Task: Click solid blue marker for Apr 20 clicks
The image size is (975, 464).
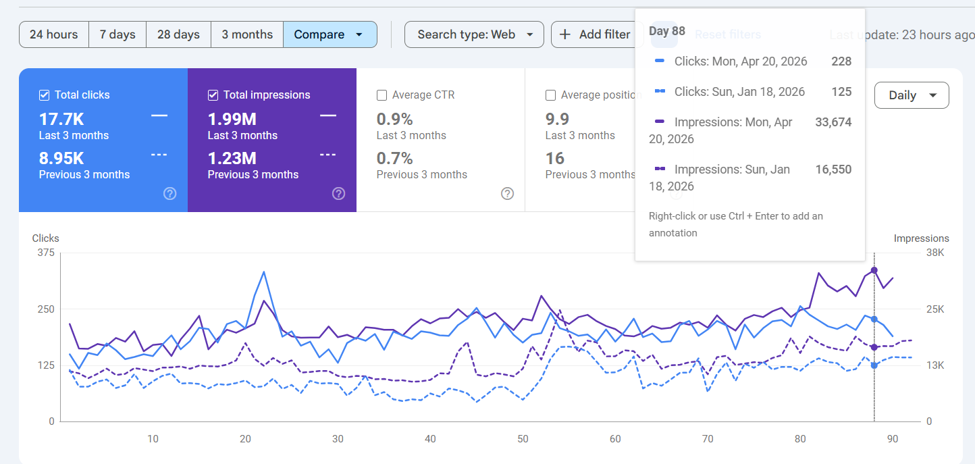Action: [x=660, y=61]
